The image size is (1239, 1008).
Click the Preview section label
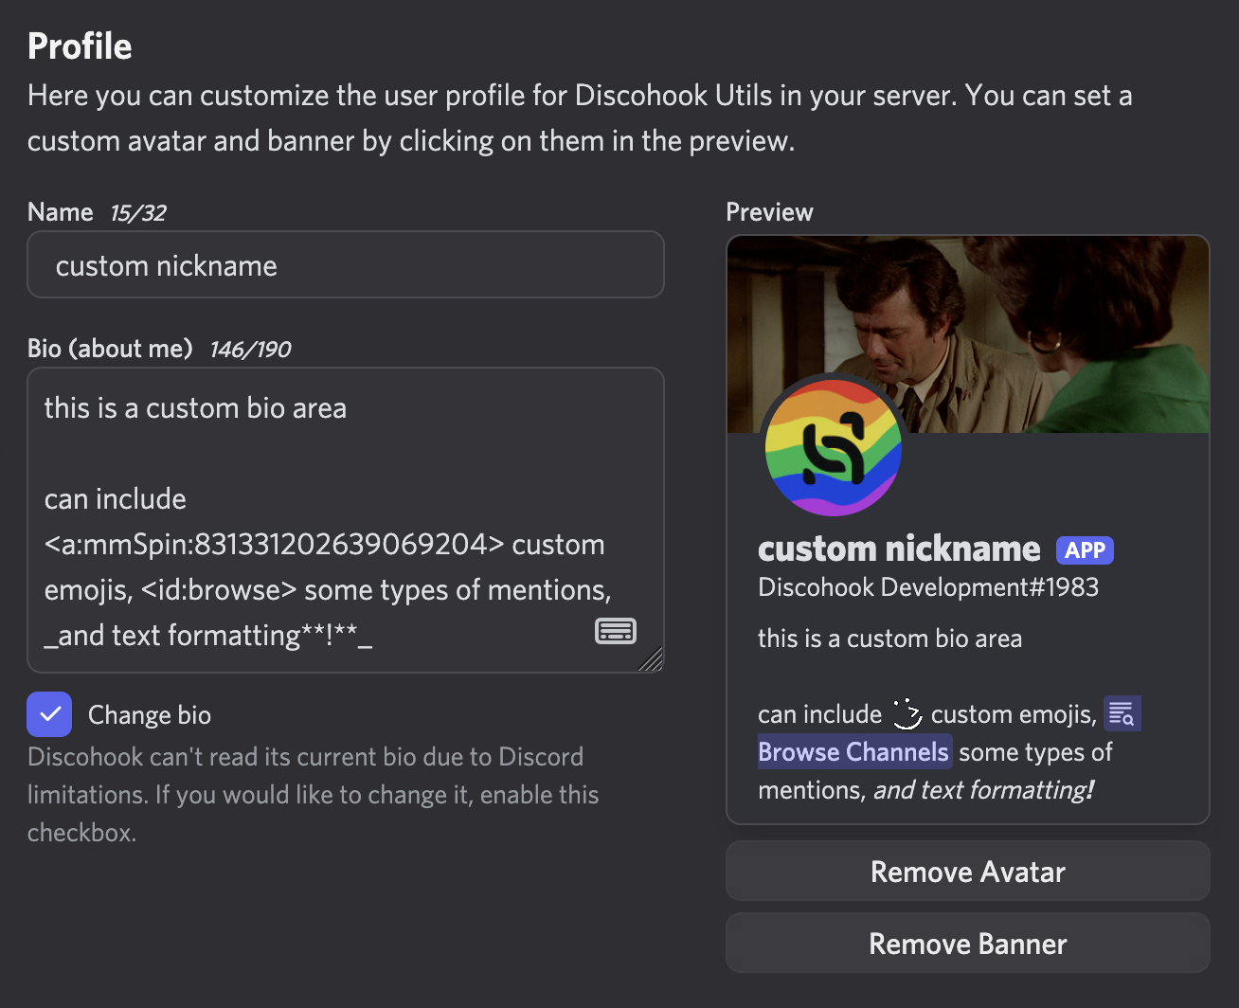pos(769,212)
